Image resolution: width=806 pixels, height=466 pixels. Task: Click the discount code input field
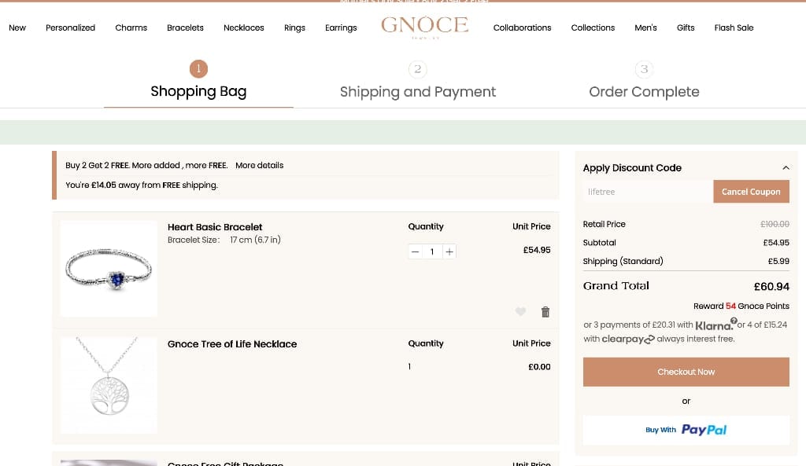point(648,192)
